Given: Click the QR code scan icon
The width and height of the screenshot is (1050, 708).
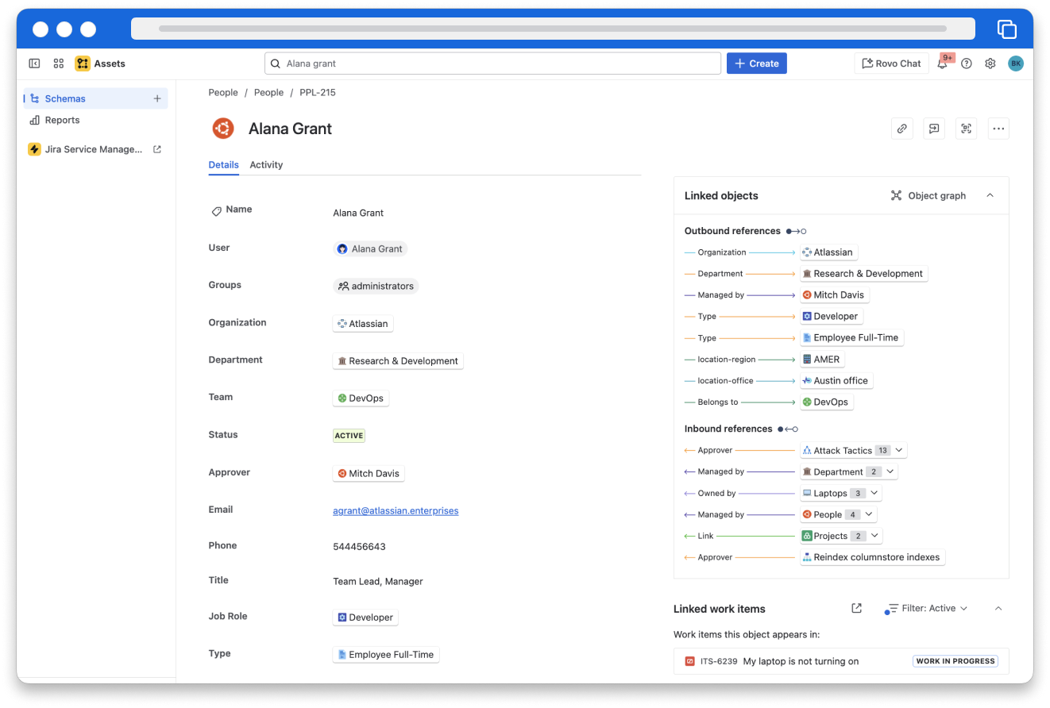Looking at the screenshot, I should pos(966,129).
